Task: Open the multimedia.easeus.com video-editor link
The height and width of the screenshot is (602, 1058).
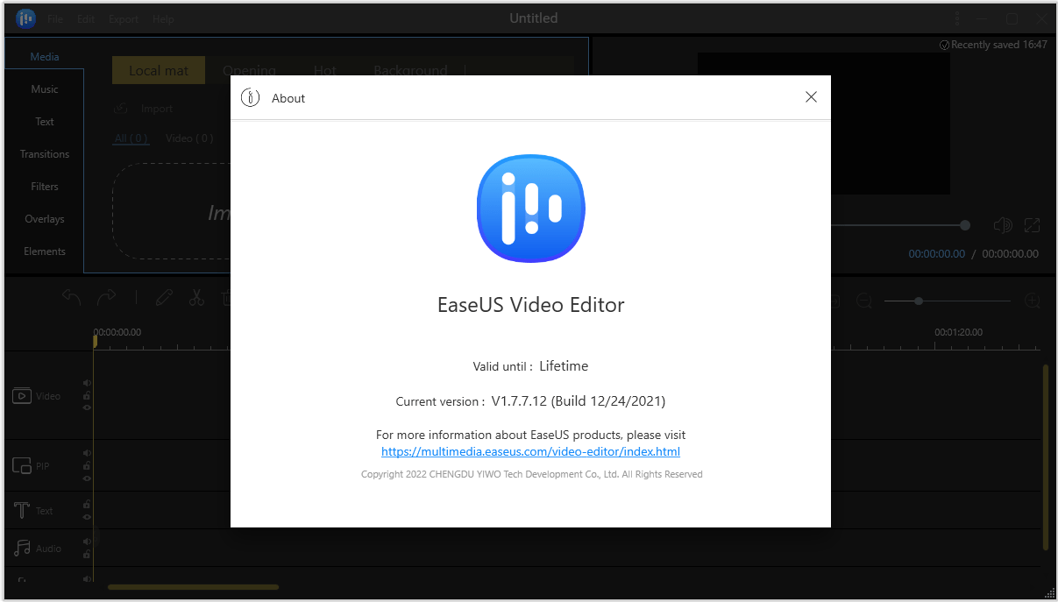Action: [530, 452]
